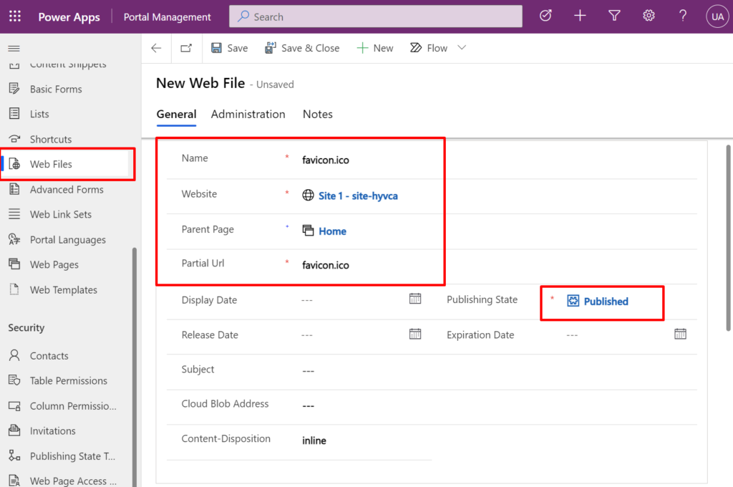Viewport: 733px width, 487px height.
Task: Click the task flow assistant icon
Action: tap(545, 16)
